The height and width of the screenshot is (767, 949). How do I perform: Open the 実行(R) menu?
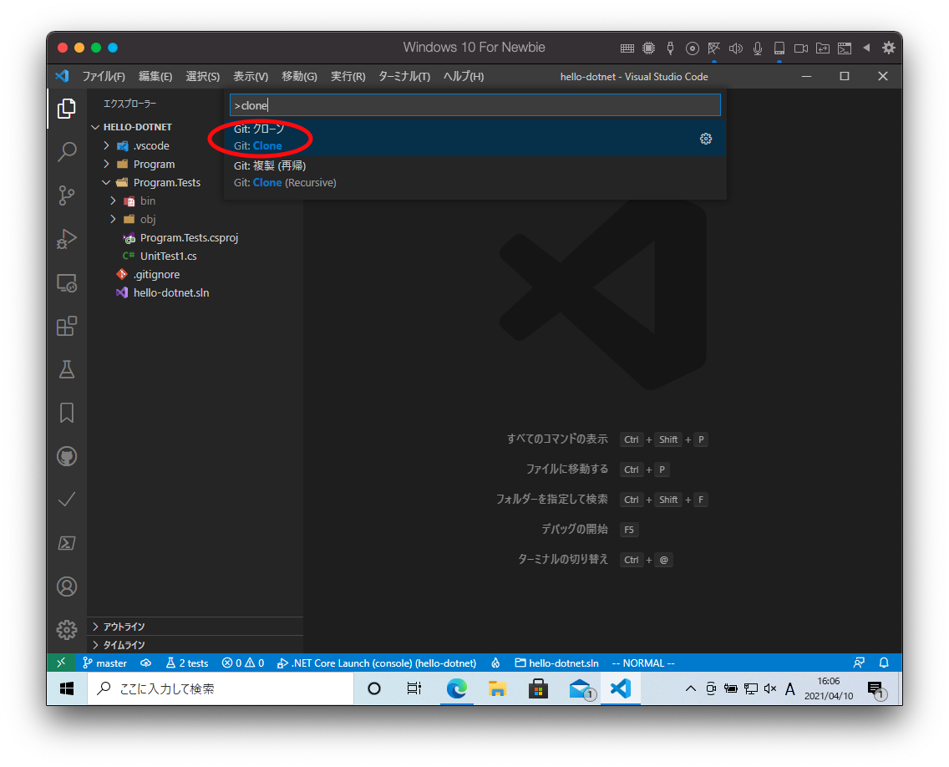[348, 76]
